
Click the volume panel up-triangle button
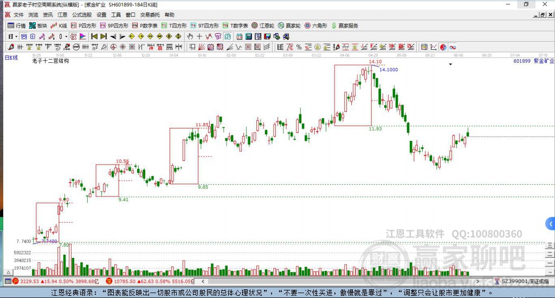pyautogui.click(x=9, y=272)
